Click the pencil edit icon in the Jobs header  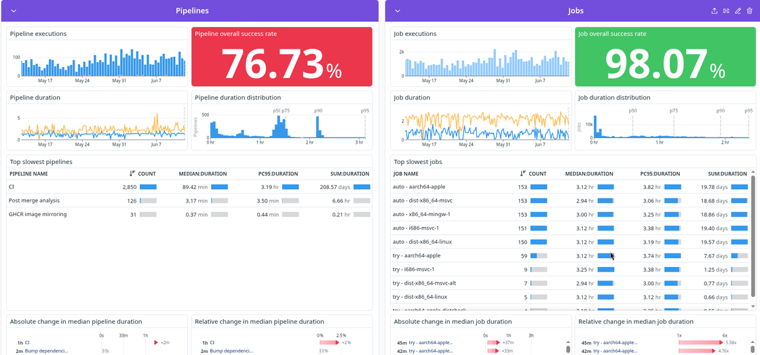pyautogui.click(x=738, y=11)
